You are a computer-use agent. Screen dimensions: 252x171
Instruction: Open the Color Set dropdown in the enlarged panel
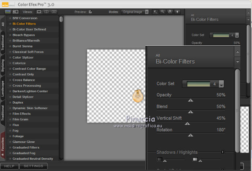(x=221, y=84)
